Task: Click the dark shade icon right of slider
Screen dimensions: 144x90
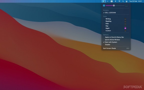Action: click(x=126, y=5)
